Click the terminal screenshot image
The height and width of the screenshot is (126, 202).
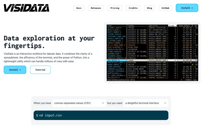153,53
